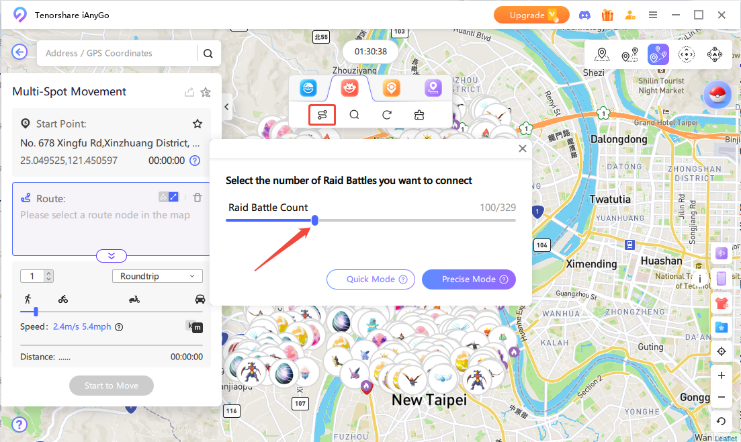Click the Poké Ball floating button

(717, 95)
